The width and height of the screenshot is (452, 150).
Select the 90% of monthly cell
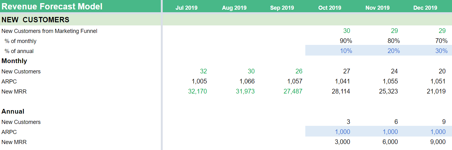click(346, 41)
